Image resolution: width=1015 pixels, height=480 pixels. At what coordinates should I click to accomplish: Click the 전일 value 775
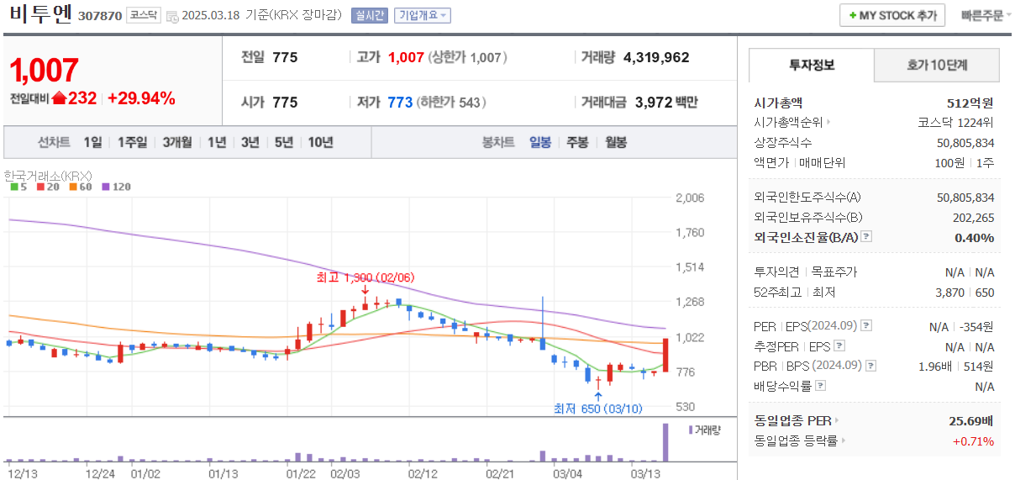(285, 57)
